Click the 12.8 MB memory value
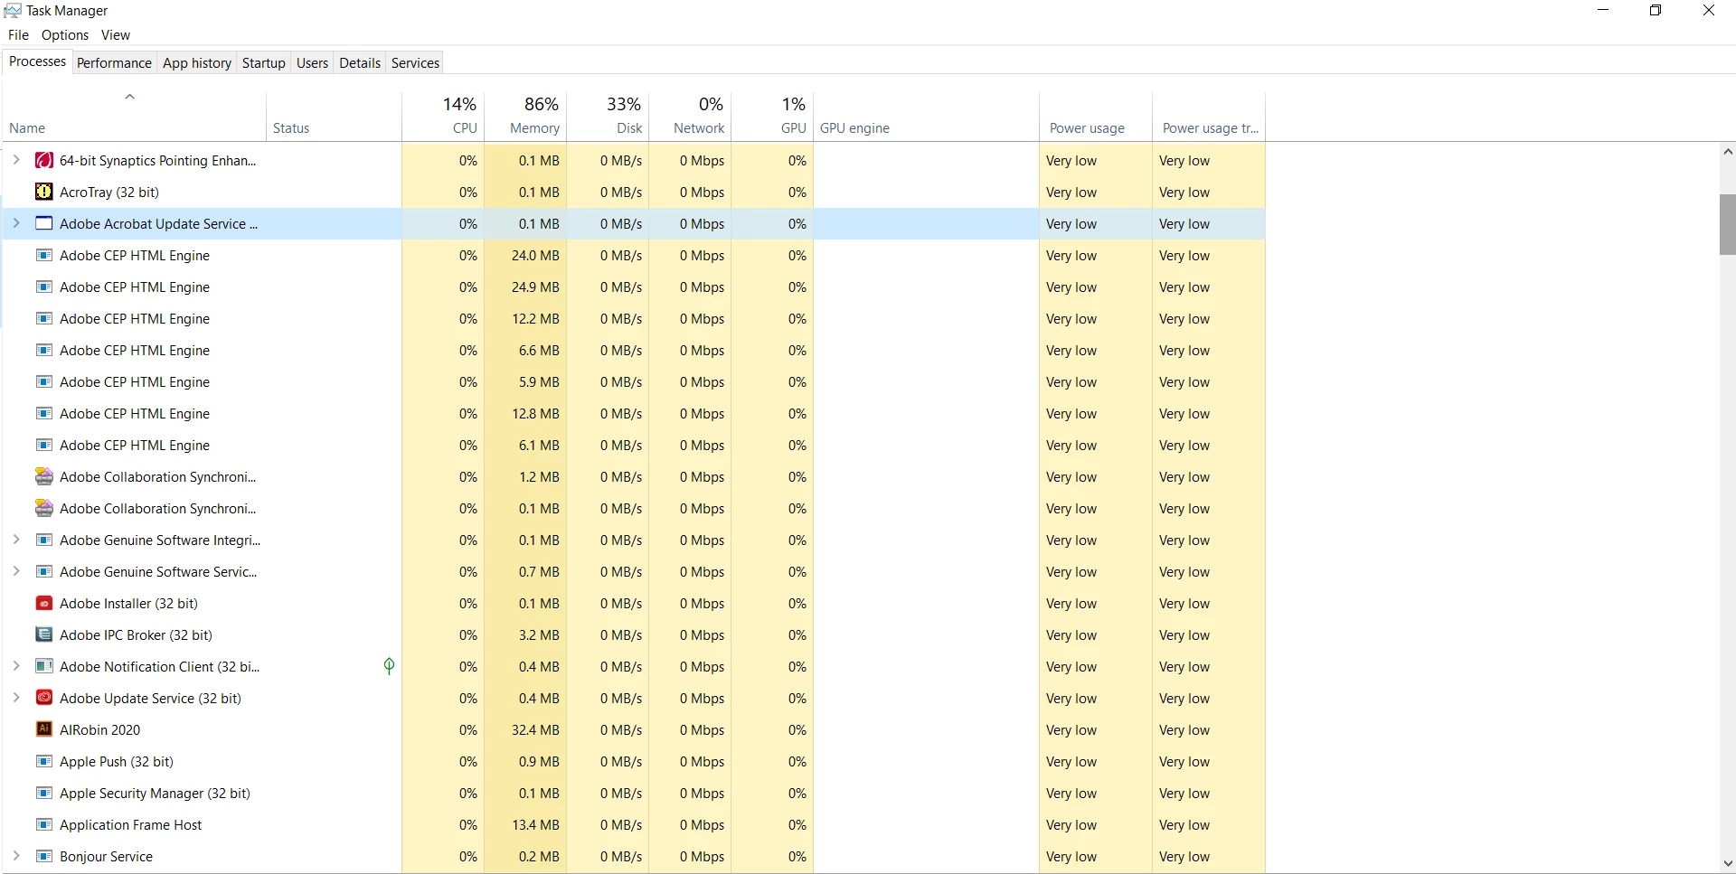Viewport: 1736px width, 874px height. [535, 414]
